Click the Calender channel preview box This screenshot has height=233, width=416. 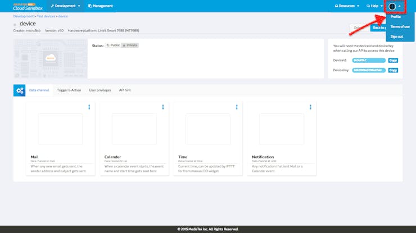134,129
